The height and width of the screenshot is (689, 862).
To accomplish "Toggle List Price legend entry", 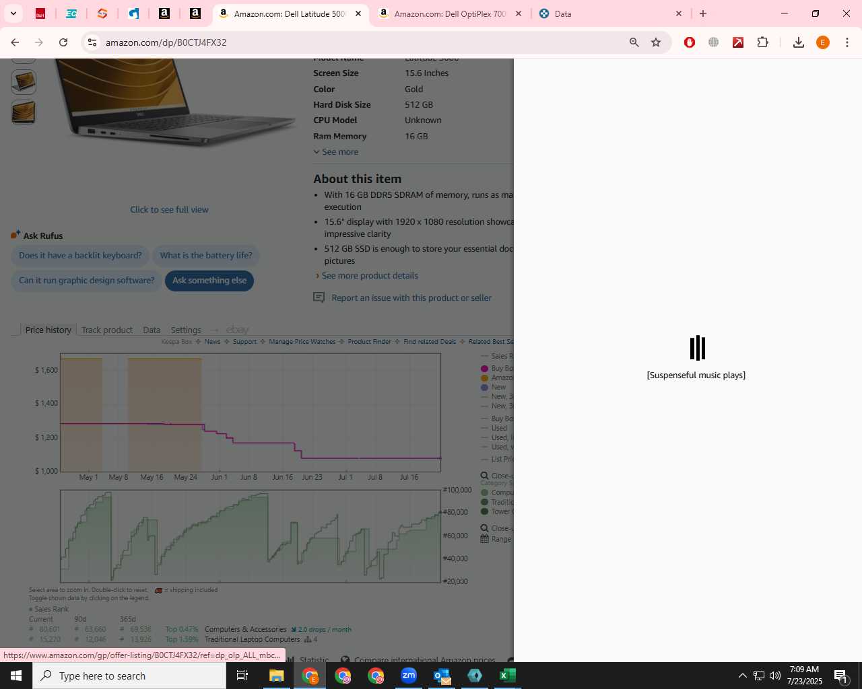I will 497,459.
